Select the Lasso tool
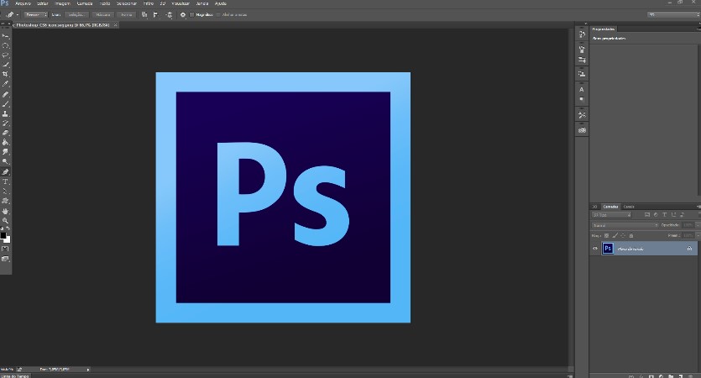The height and width of the screenshot is (378, 701). tap(5, 55)
